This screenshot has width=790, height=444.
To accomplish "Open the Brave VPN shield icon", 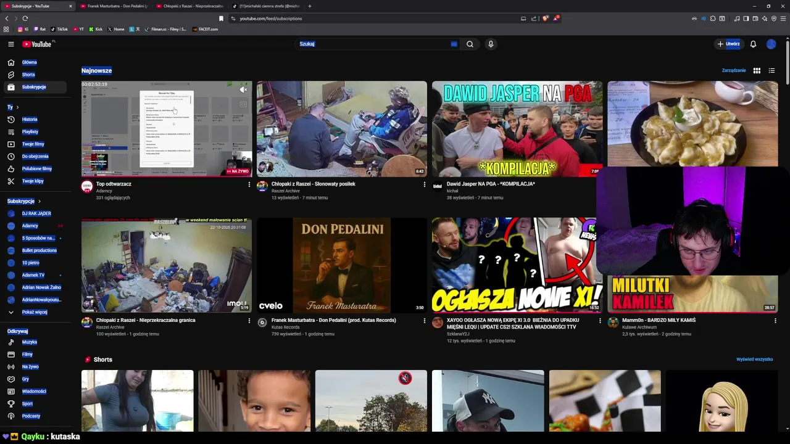I will point(774,18).
